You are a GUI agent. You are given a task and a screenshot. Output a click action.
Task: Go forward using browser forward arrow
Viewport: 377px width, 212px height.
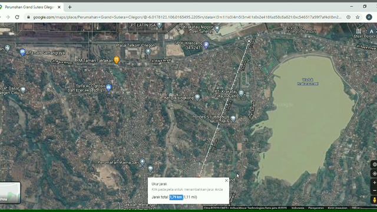(x=8, y=17)
